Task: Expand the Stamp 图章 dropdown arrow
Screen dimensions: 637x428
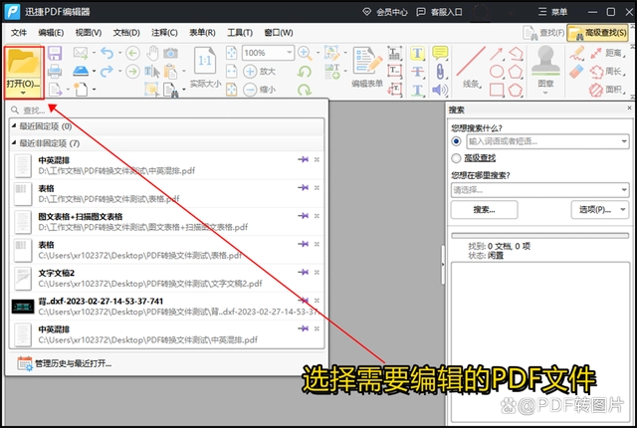Action: (x=545, y=93)
